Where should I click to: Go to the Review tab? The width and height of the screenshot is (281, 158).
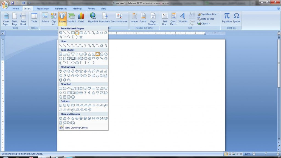point(91,9)
